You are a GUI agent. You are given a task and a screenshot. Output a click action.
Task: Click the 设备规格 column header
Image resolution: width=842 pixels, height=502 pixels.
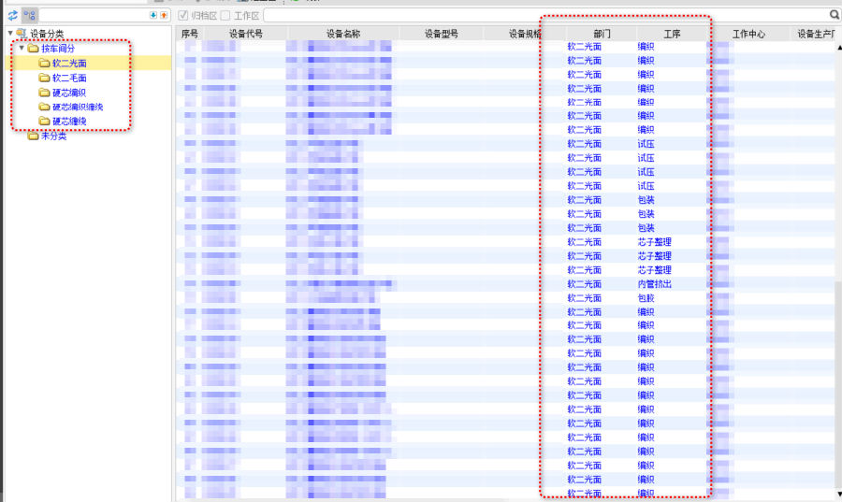[x=525, y=34]
